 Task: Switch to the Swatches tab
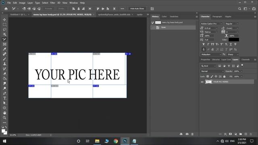(x=174, y=17)
